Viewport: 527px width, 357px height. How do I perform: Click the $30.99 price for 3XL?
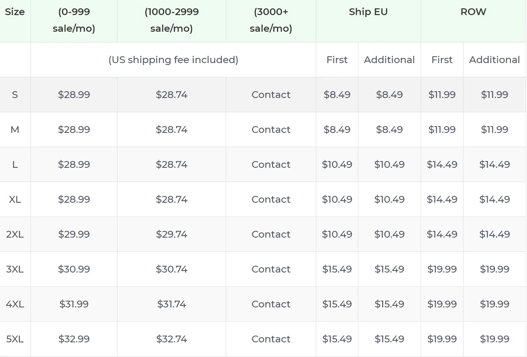pyautogui.click(x=74, y=269)
